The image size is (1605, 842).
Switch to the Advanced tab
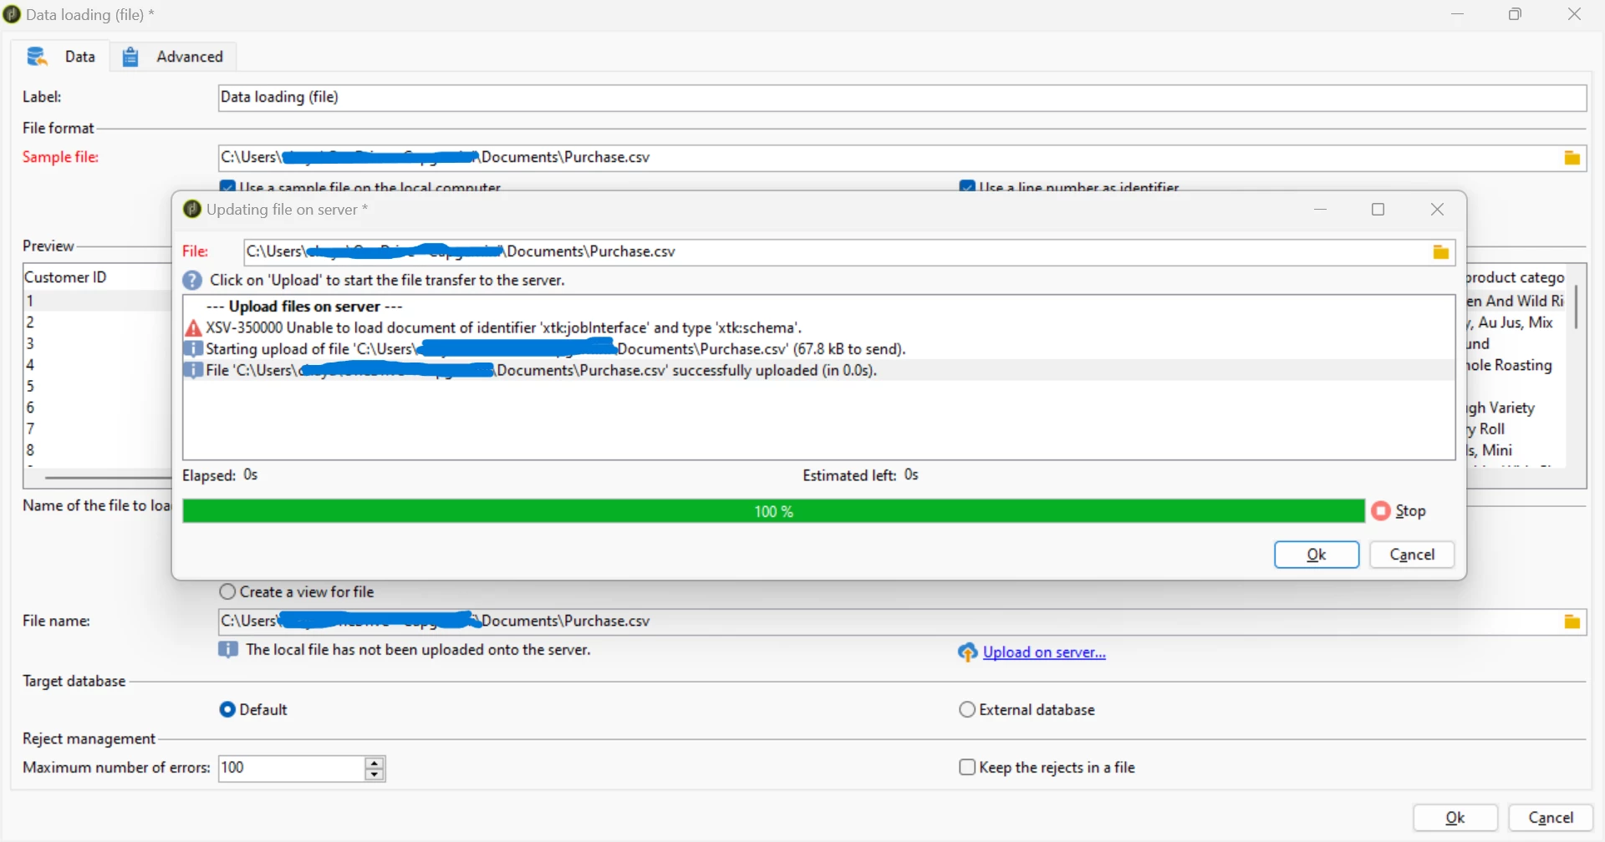pyautogui.click(x=173, y=57)
